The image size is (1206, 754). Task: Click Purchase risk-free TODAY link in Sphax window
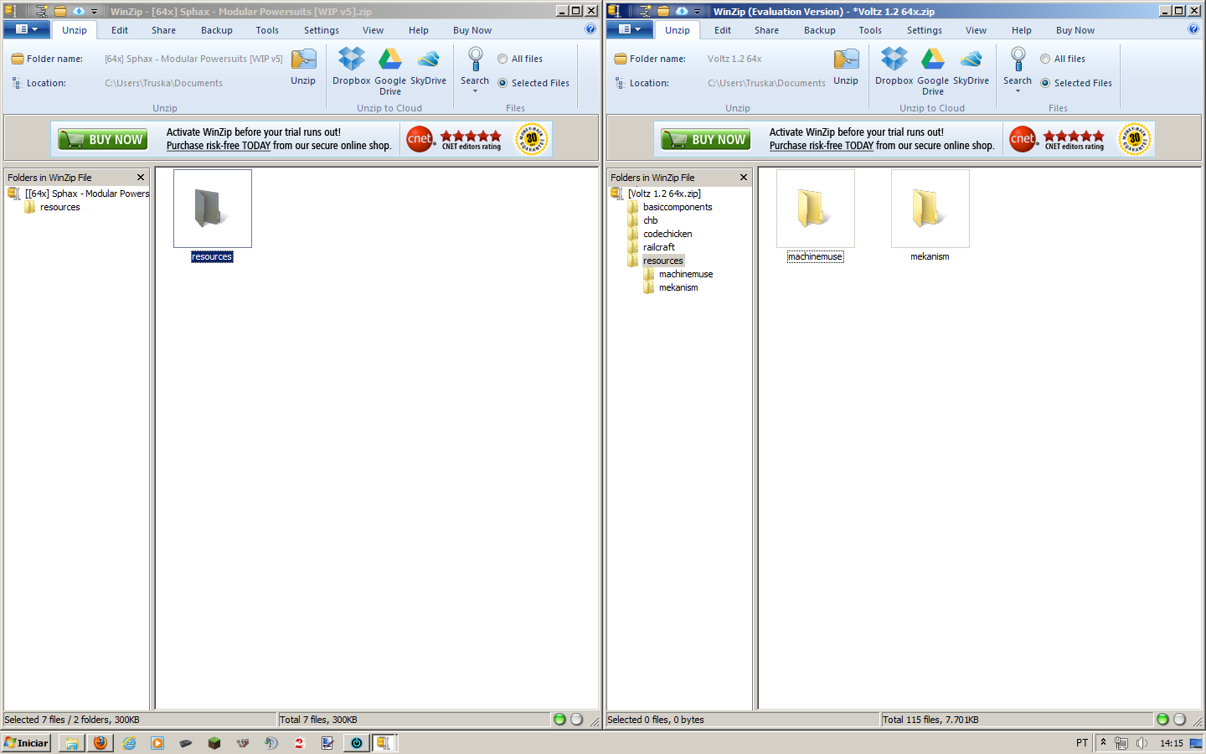pyautogui.click(x=219, y=146)
